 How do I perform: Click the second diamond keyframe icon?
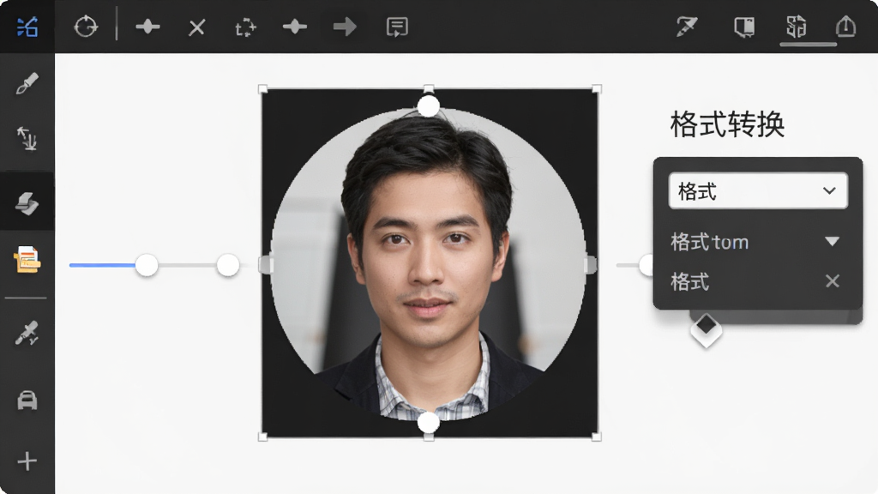coord(295,27)
